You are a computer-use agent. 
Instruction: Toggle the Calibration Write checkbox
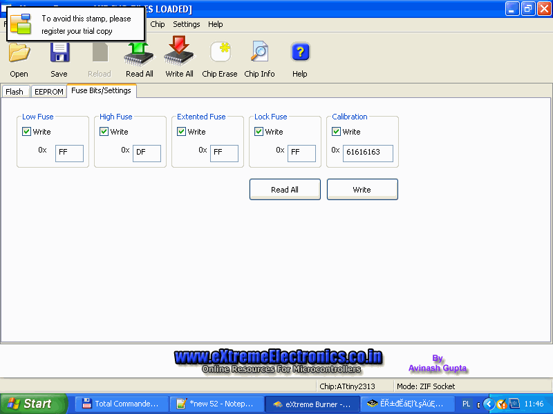pos(337,132)
